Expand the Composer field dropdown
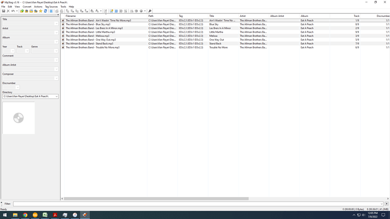Viewport: 390px width, 219px height. [x=57, y=78]
